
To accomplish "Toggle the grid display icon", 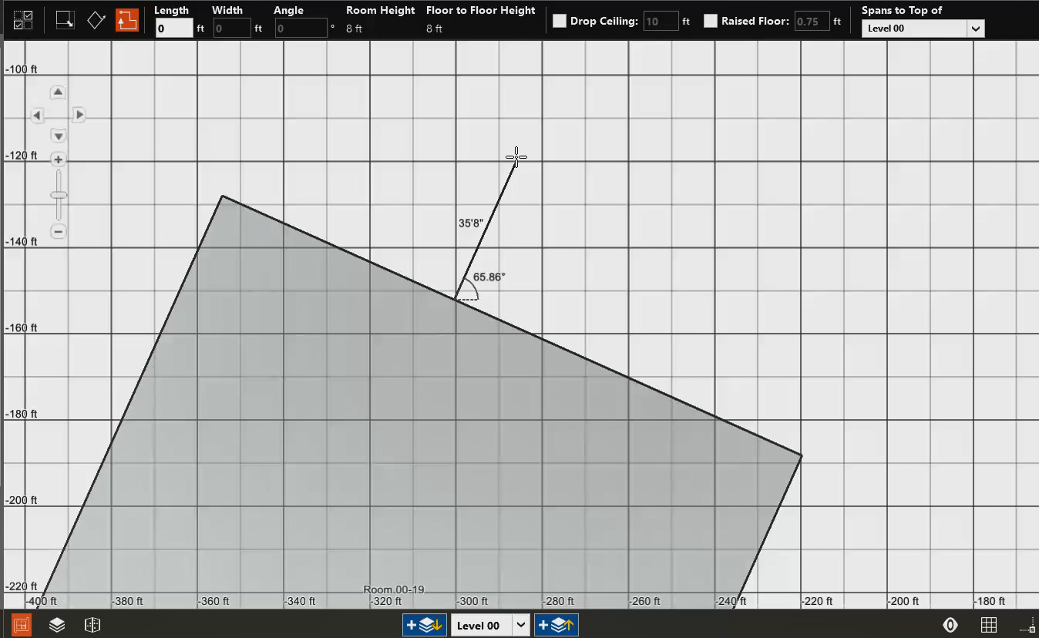I will (988, 625).
